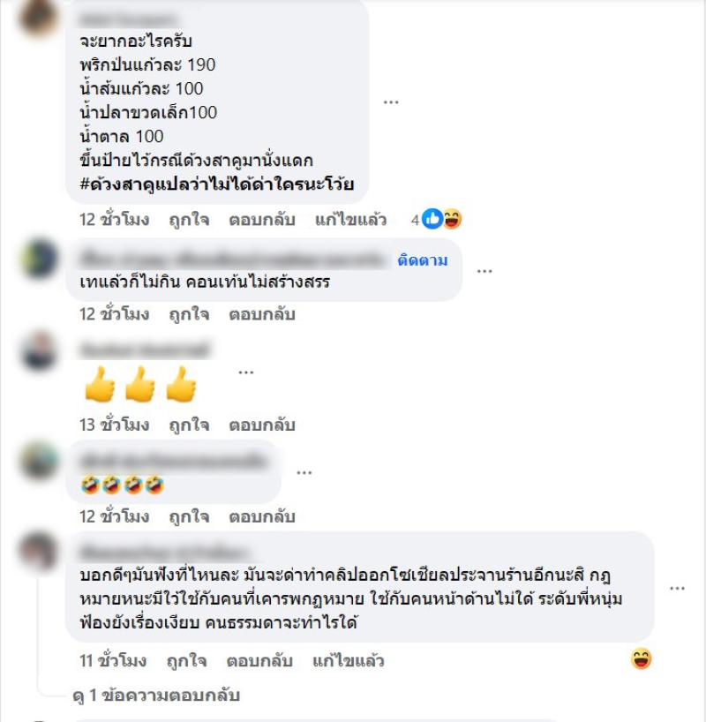Viewport: 706px width, 722px height.
Task: Open the three-dot menu for the 'เทแล้วก็ไม่กิน' comment
Action: click(484, 271)
